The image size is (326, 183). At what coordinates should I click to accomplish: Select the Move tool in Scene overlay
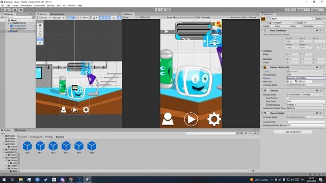pyautogui.click(x=40, y=28)
